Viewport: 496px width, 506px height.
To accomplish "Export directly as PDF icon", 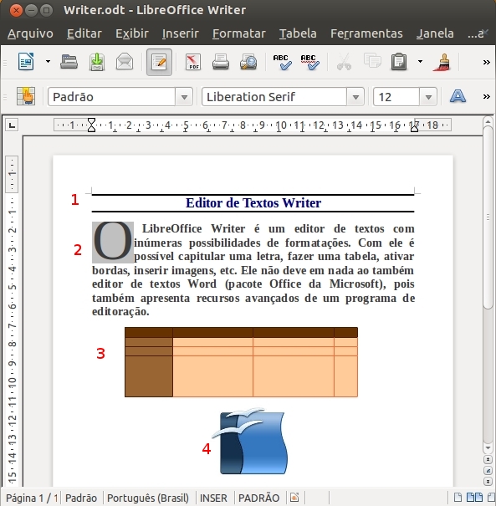I will (193, 62).
